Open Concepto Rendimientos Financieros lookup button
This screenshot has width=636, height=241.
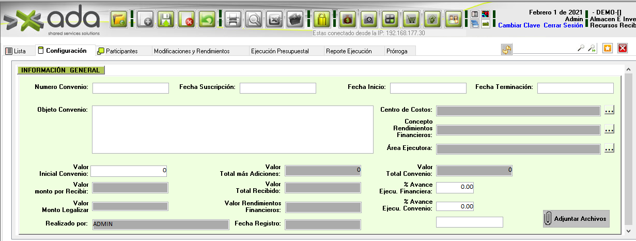coord(609,129)
